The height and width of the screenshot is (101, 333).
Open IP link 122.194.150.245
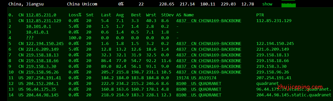pos(45,44)
